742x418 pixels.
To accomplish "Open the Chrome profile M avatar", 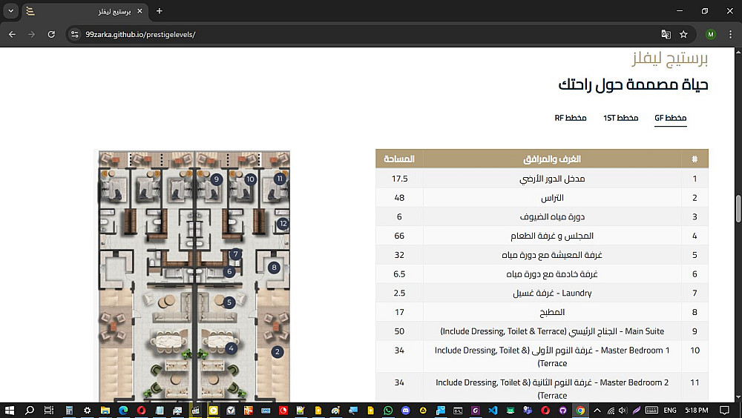I will [711, 34].
